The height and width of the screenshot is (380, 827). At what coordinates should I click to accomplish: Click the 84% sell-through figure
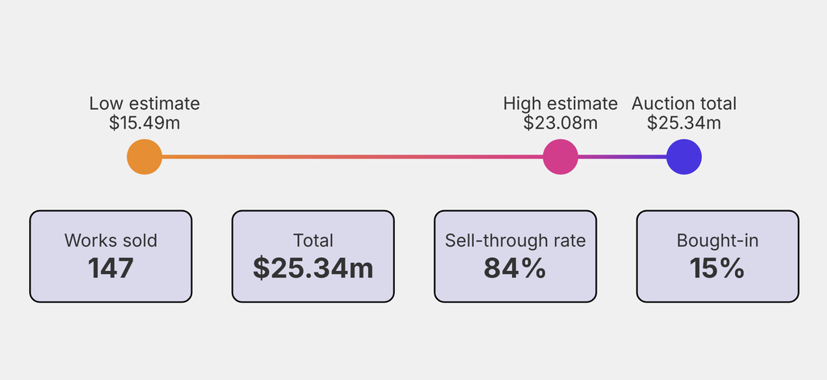pos(515,268)
